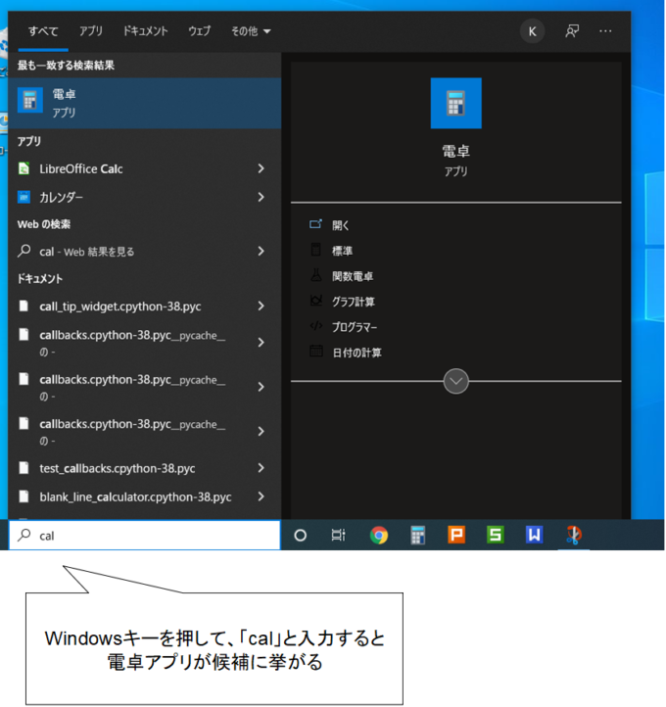Select 標準 calculator mode

point(342,251)
